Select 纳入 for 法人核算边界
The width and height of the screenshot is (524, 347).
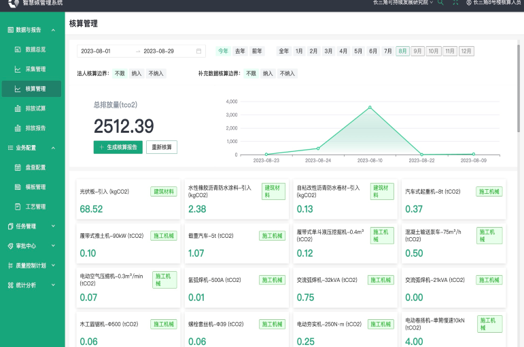pos(137,73)
